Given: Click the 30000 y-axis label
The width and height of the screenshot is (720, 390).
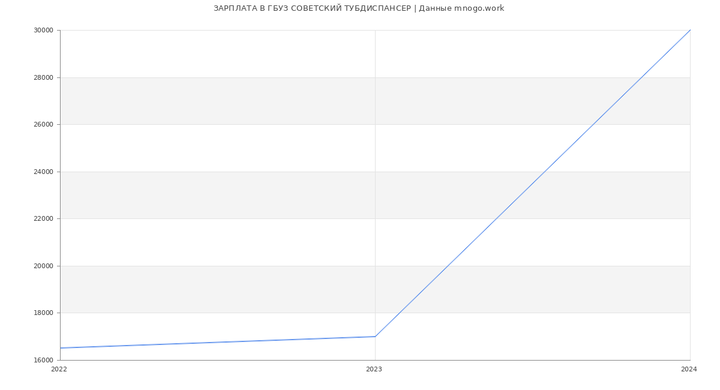Looking at the screenshot, I should tap(43, 30).
